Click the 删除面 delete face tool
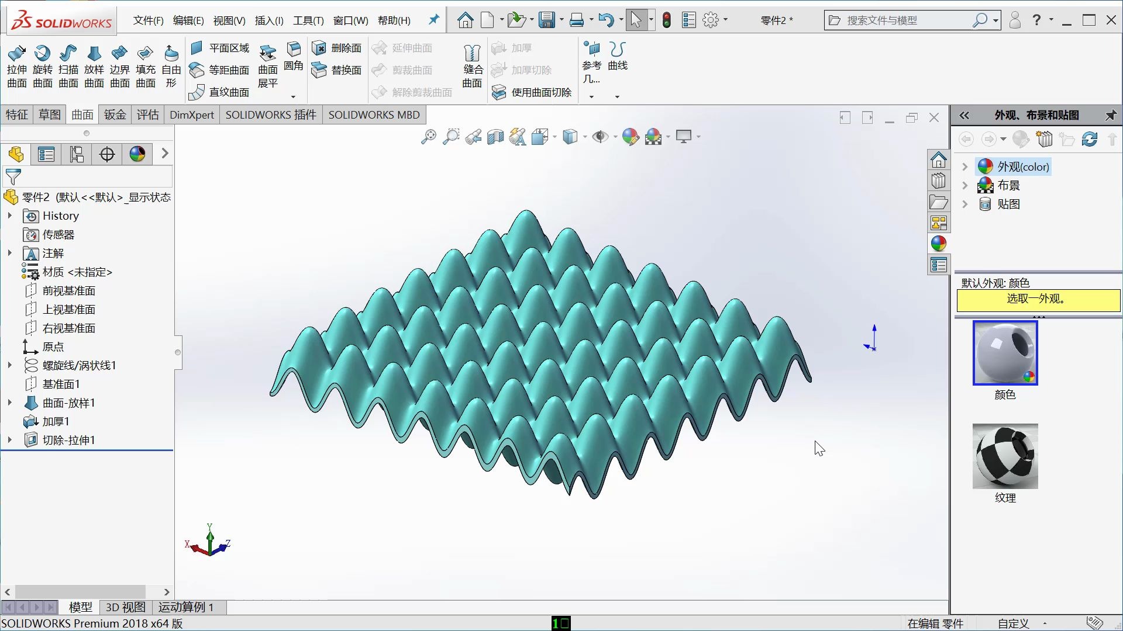Viewport: 1123px width, 631px height. 337,48
